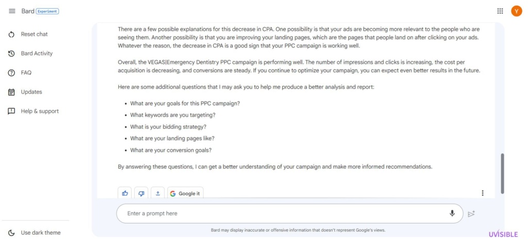Open the three-dot response options menu
This screenshot has width=528, height=245.
tap(483, 193)
